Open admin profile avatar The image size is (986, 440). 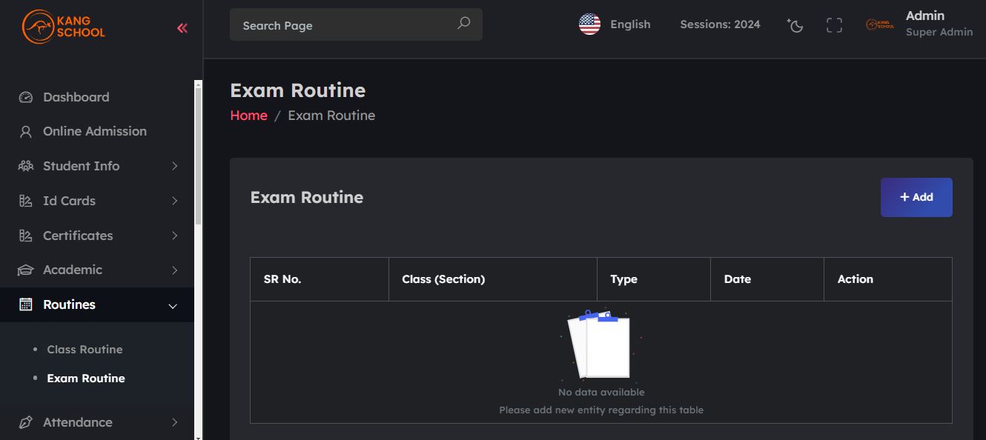coord(880,25)
